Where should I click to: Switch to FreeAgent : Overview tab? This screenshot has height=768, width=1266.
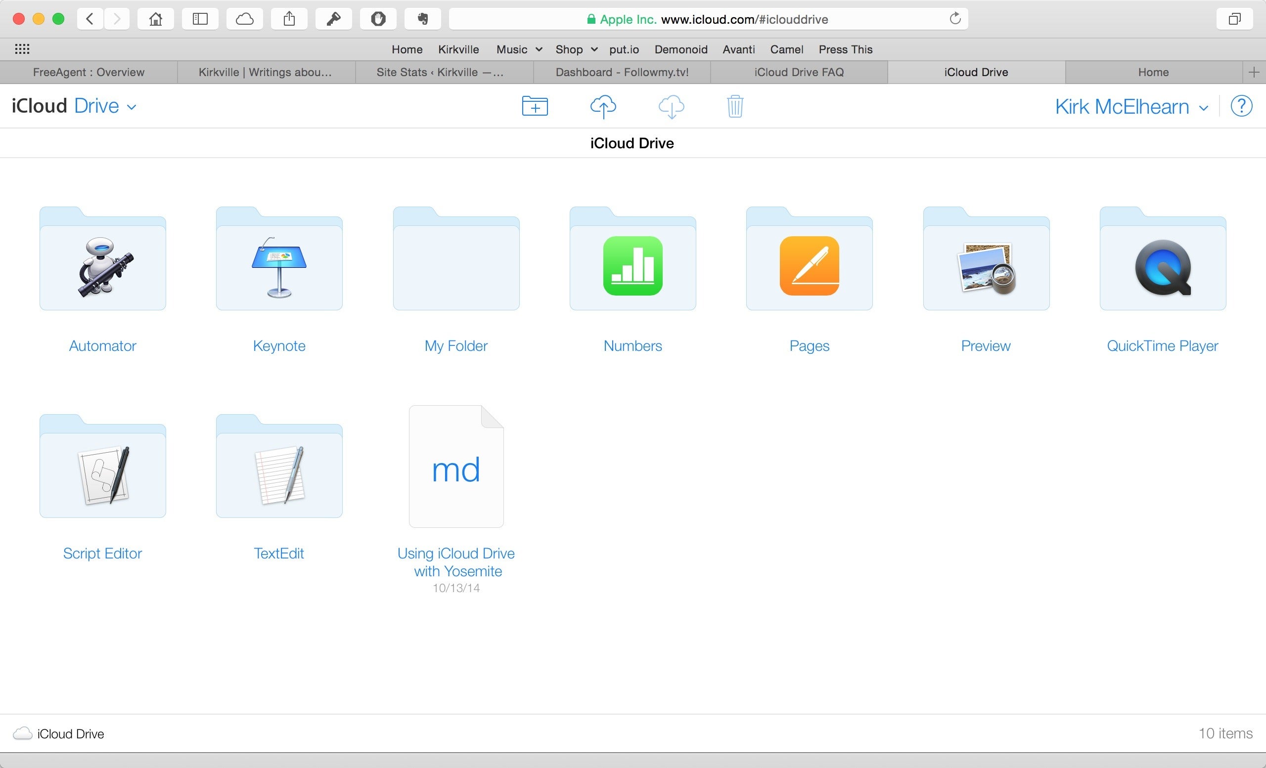89,72
